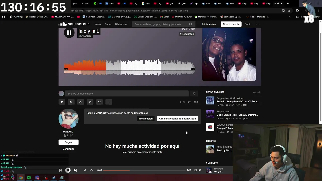Click Crea una cuenta de SoundCloud button
The image size is (322, 181).
[x=178, y=119]
